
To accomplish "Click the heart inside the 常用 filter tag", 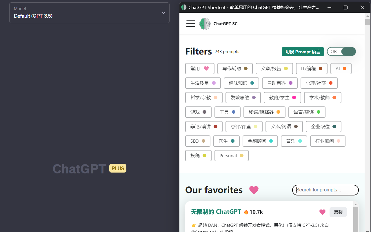I will (206, 68).
